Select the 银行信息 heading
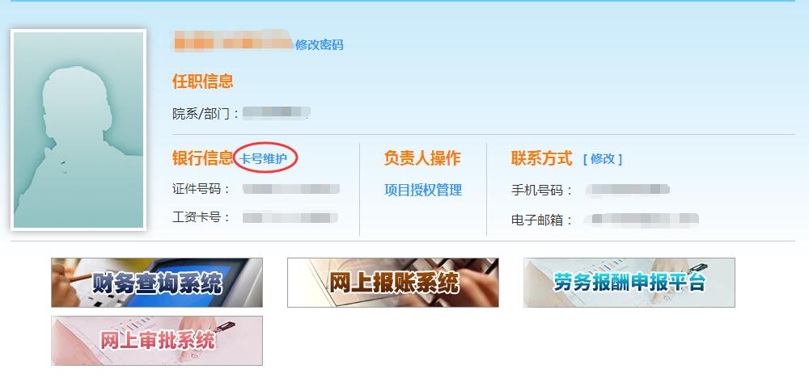The image size is (809, 386). pos(203,158)
